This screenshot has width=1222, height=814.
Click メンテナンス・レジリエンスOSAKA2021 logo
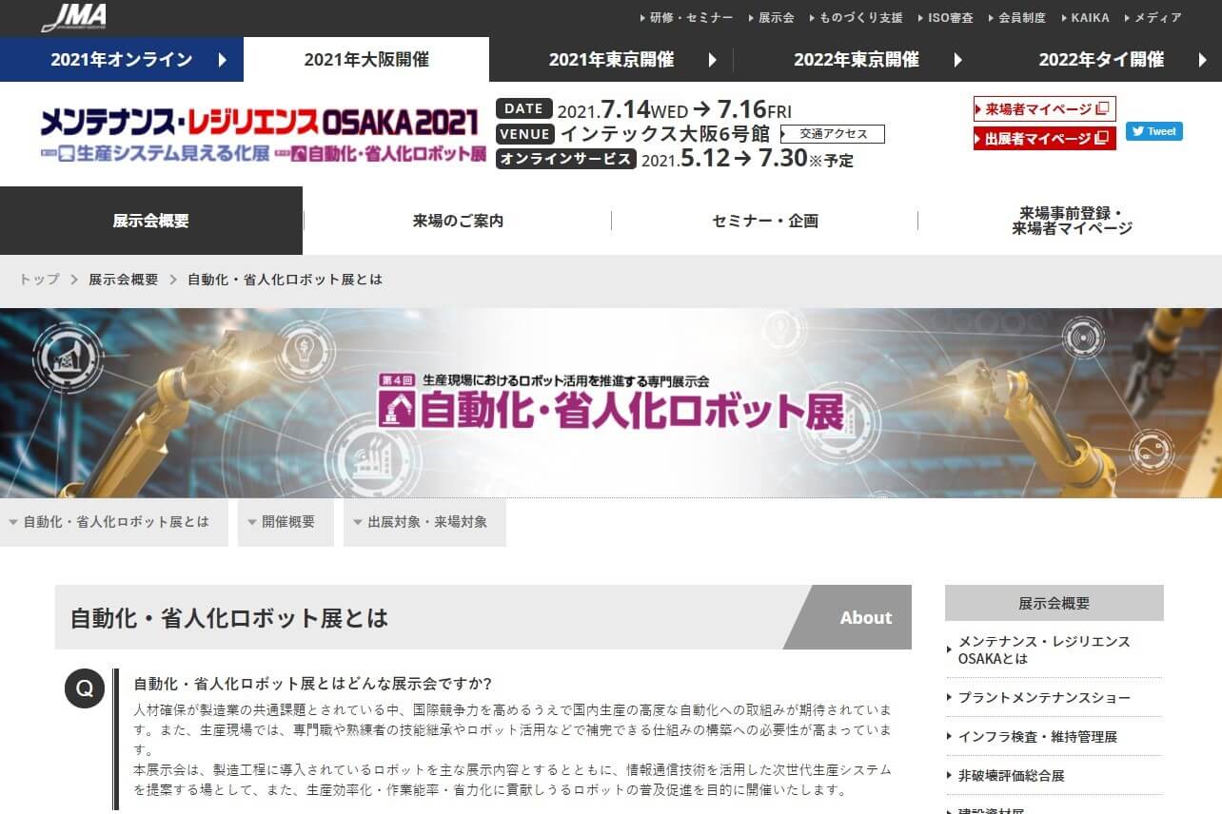258,121
